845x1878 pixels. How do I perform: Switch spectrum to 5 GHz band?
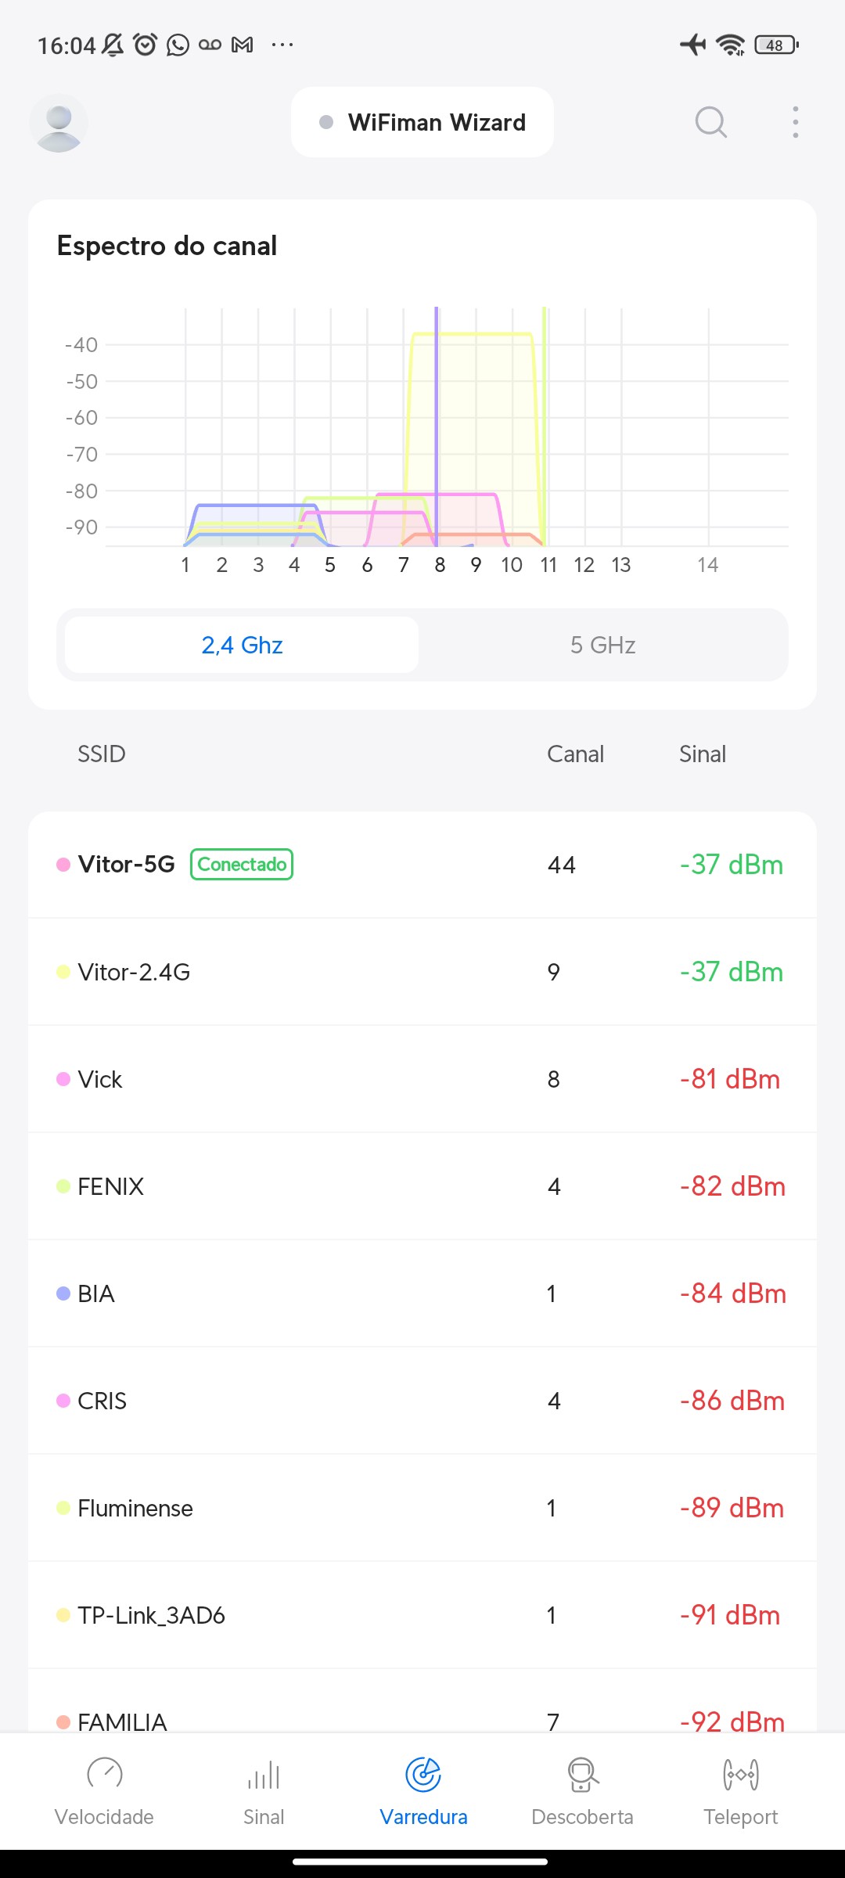(602, 645)
